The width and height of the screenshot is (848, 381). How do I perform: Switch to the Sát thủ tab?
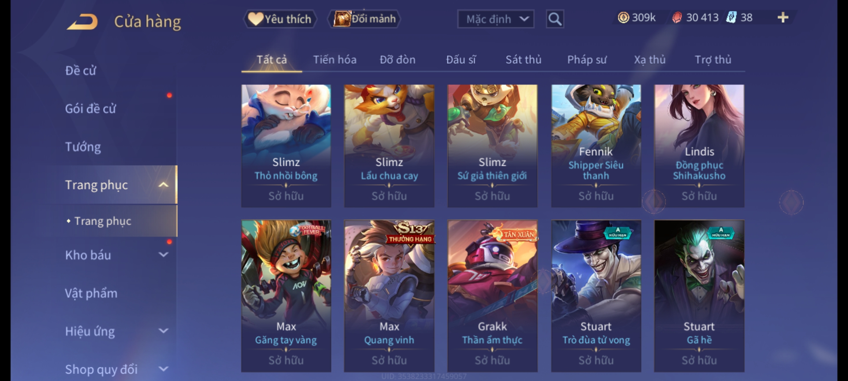pyautogui.click(x=523, y=60)
